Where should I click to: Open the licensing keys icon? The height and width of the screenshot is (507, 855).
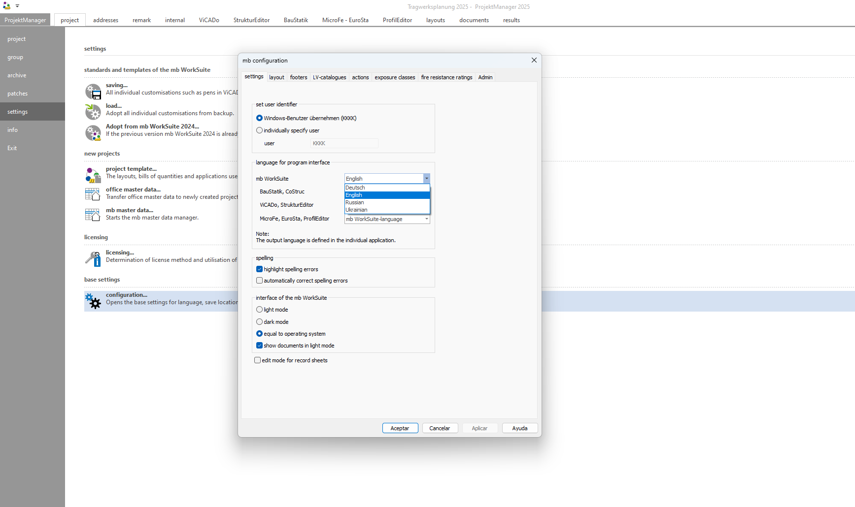93,258
